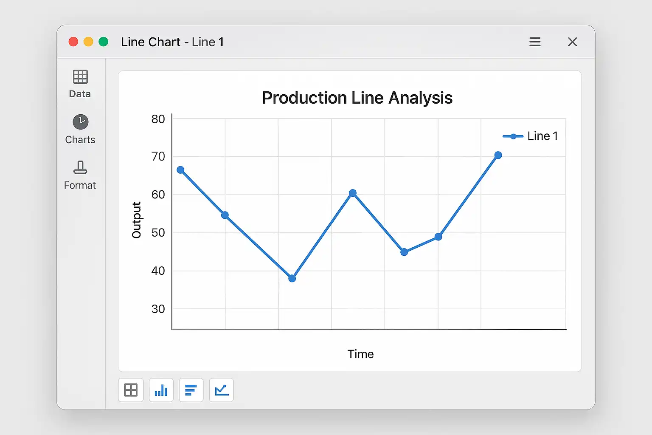This screenshot has width=652, height=435.
Task: Open the hamburger menu in title bar
Action: (535, 42)
